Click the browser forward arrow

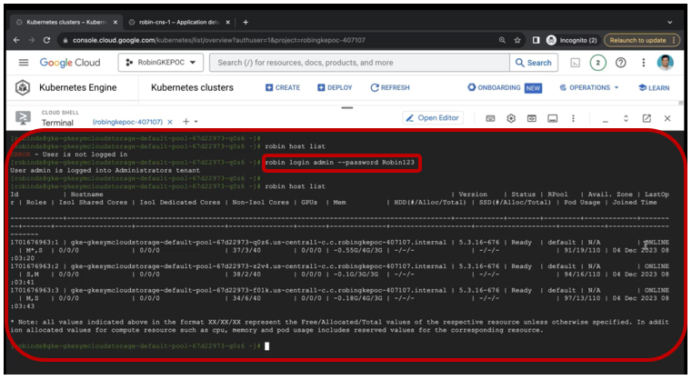pyautogui.click(x=31, y=40)
